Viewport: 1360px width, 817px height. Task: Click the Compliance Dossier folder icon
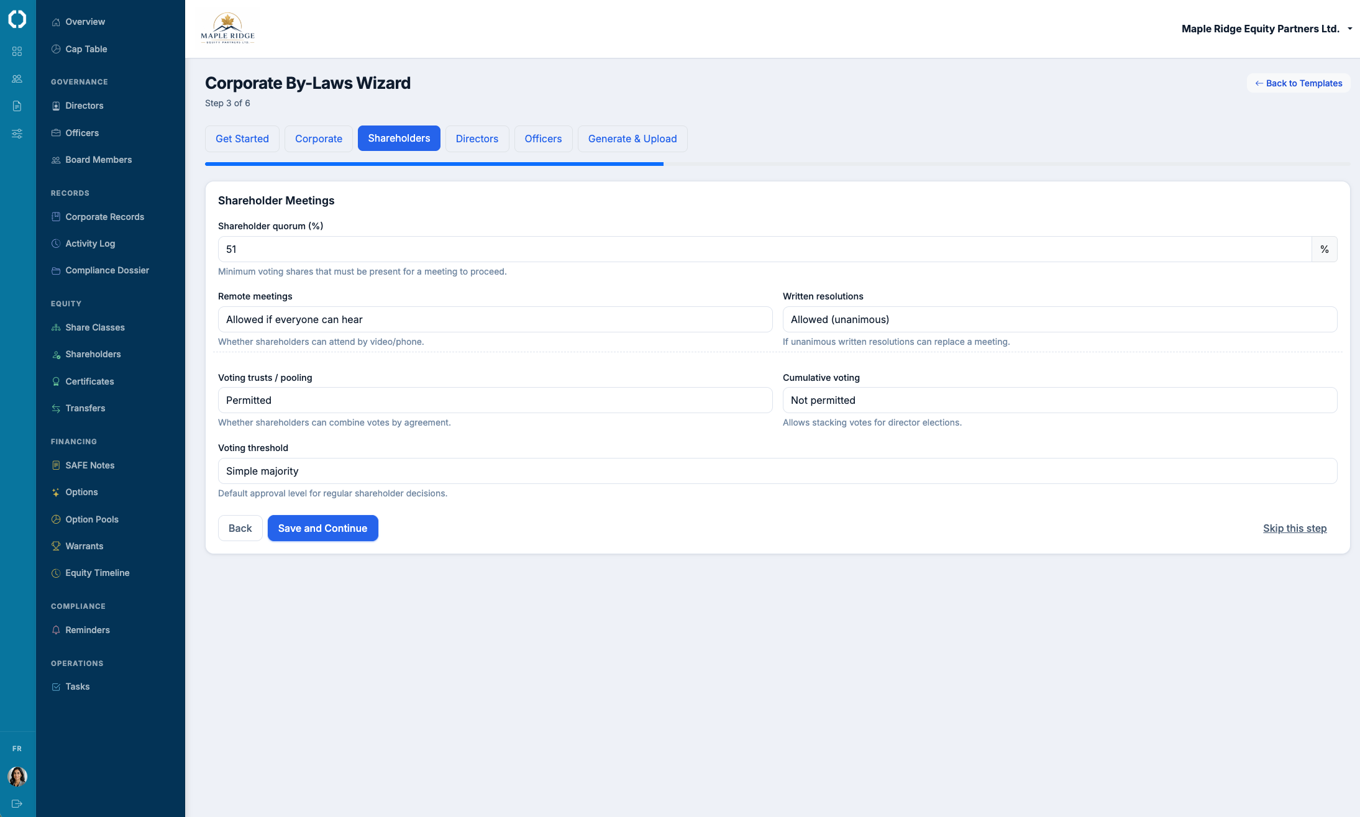click(56, 270)
